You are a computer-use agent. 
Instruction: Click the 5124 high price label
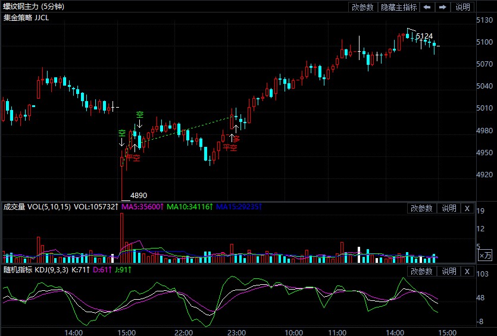pyautogui.click(x=424, y=37)
